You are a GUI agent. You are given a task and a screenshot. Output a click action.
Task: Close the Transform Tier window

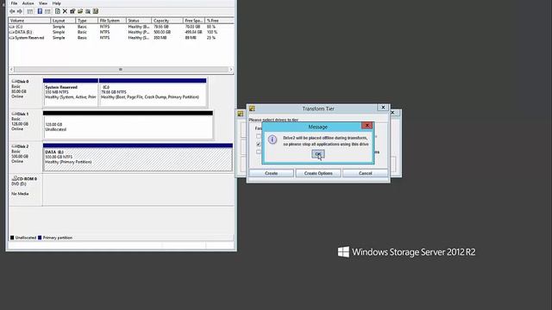point(383,108)
